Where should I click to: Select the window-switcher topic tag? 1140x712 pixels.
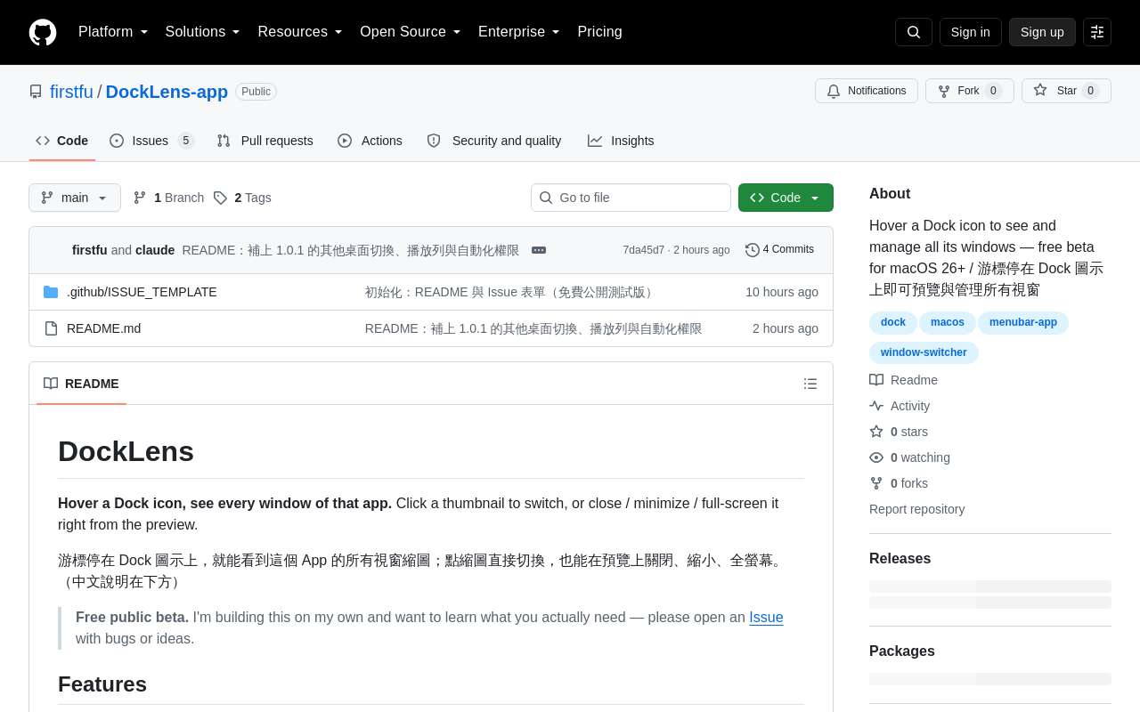(924, 352)
